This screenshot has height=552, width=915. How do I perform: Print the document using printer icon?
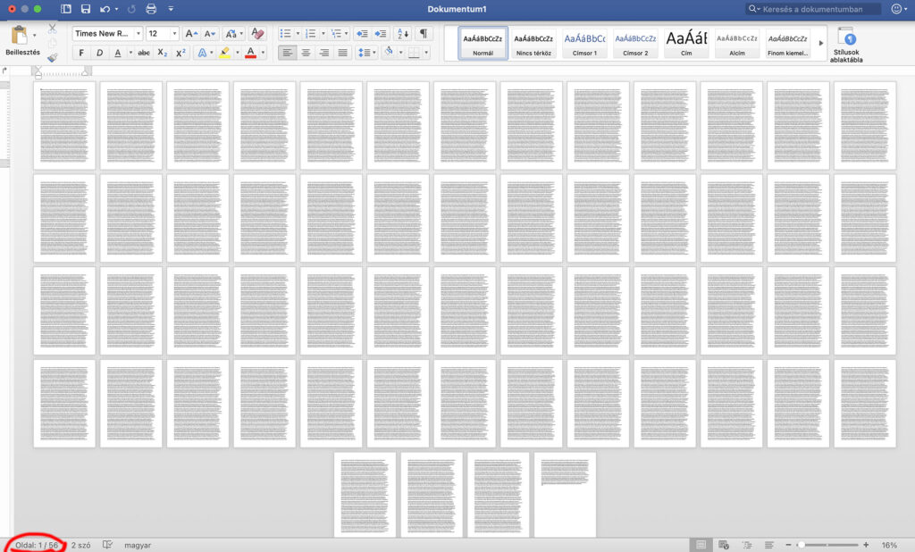click(x=150, y=9)
